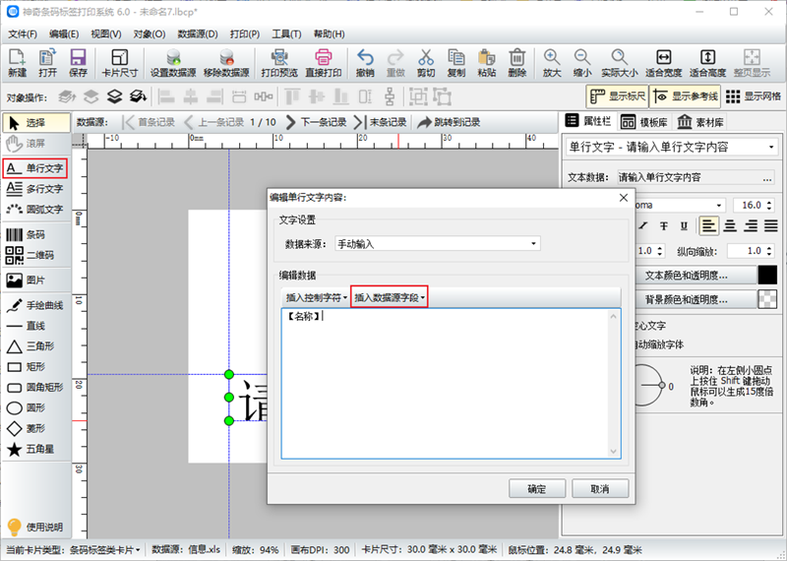
Task: Click the 卡片尺寸 card size icon
Action: pyautogui.click(x=119, y=63)
